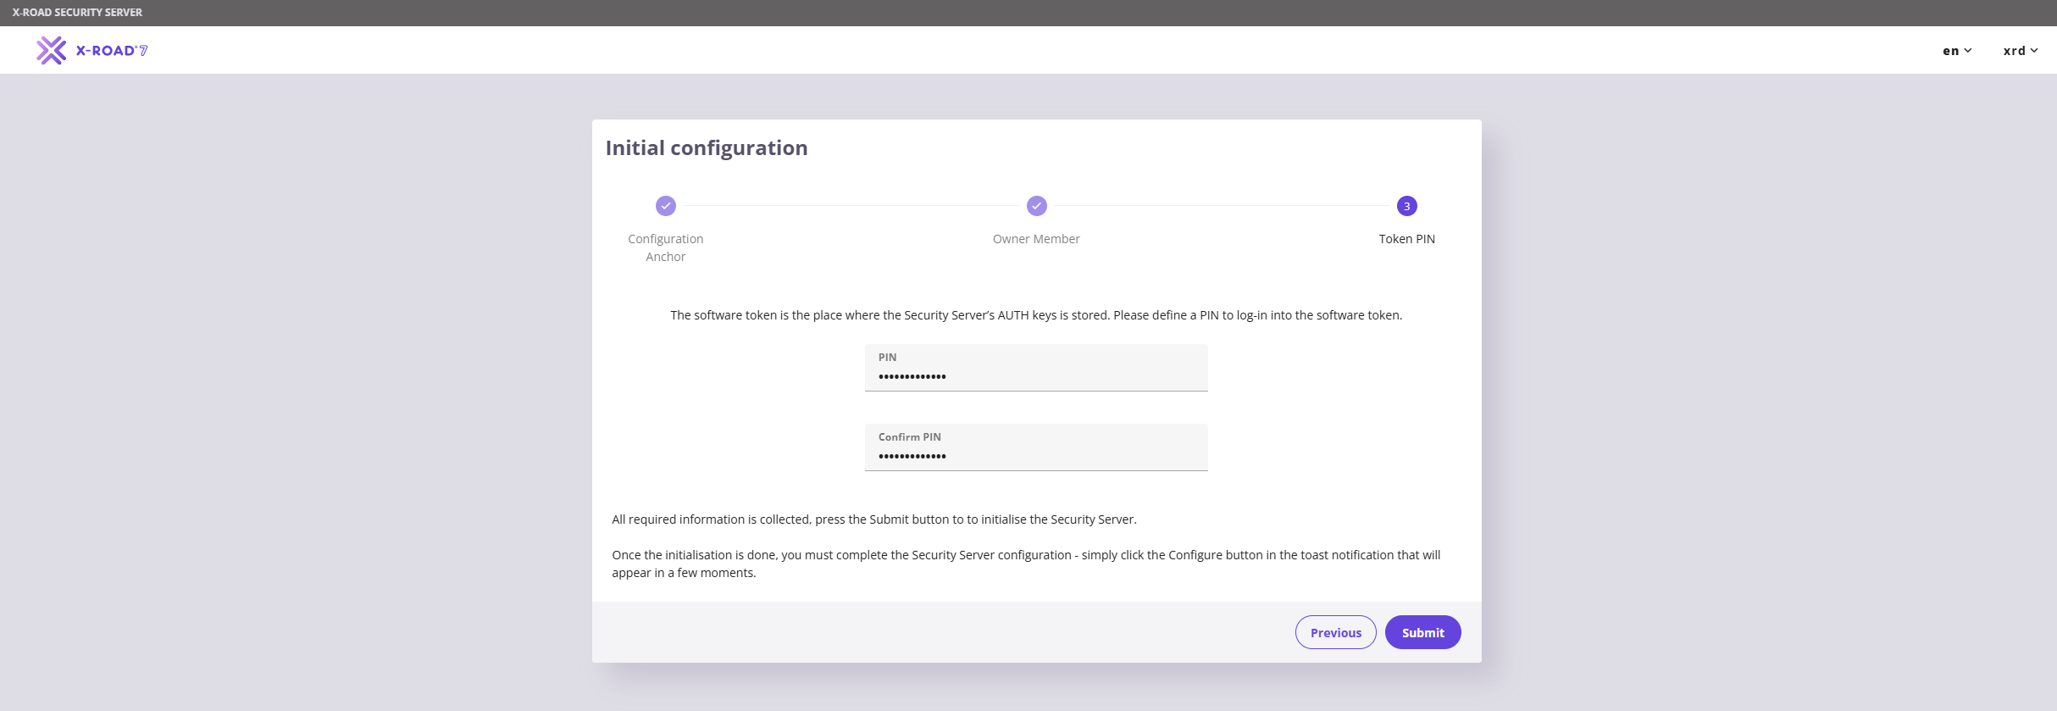Viewport: 2057px width, 711px height.
Task: Select the Owner Member step checkmark
Action: (1037, 206)
